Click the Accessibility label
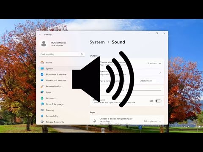The width and height of the screenshot is (203, 152). click(52, 116)
